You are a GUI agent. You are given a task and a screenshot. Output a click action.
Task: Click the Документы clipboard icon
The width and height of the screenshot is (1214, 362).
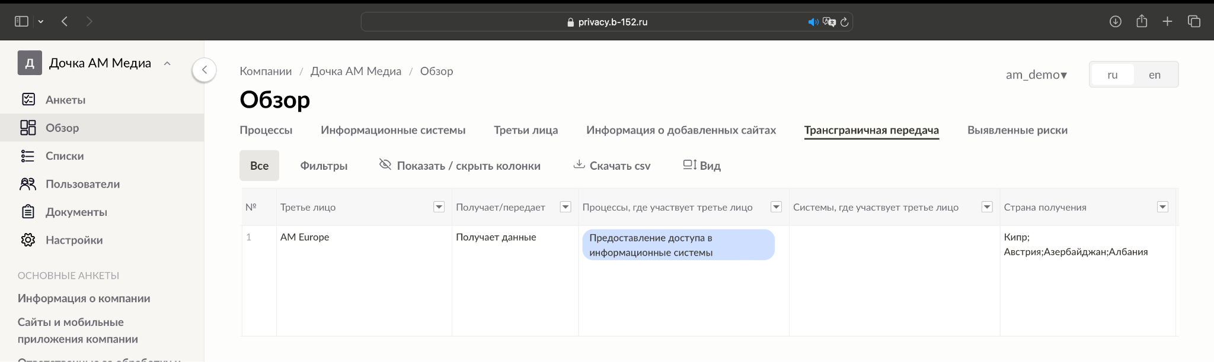click(28, 212)
